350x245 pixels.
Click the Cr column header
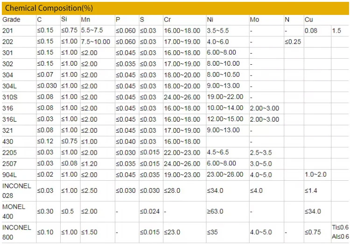coord(168,20)
